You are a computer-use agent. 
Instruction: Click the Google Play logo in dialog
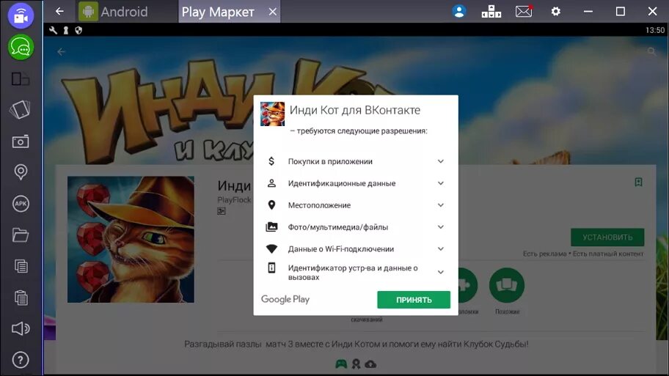coord(285,299)
